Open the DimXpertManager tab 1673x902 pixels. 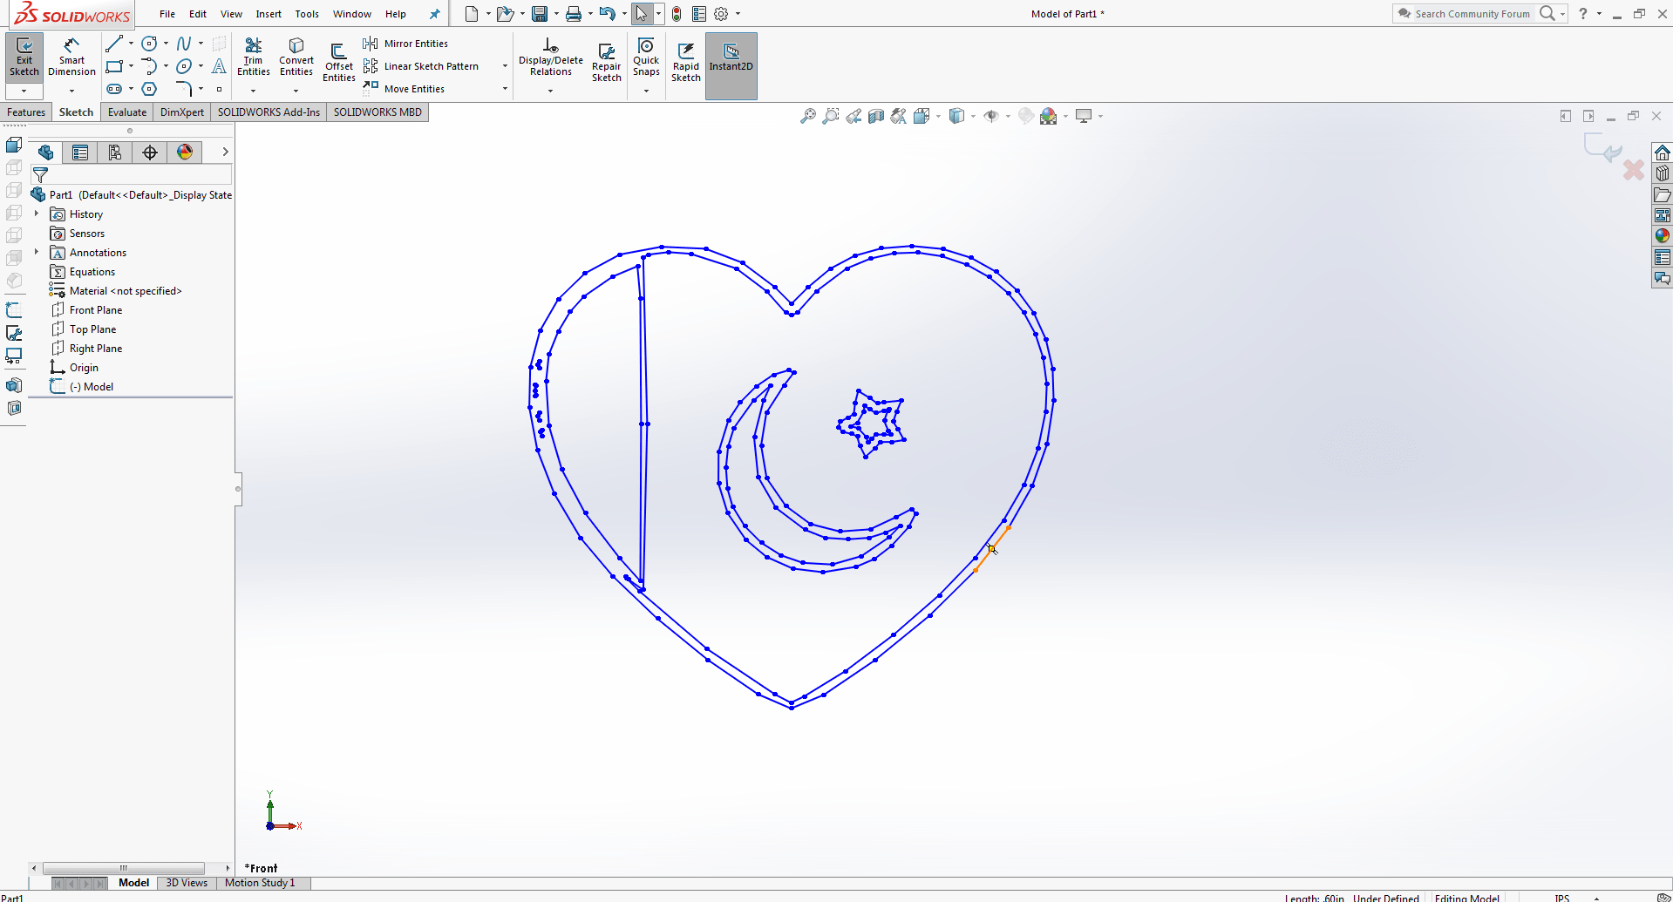coord(150,153)
